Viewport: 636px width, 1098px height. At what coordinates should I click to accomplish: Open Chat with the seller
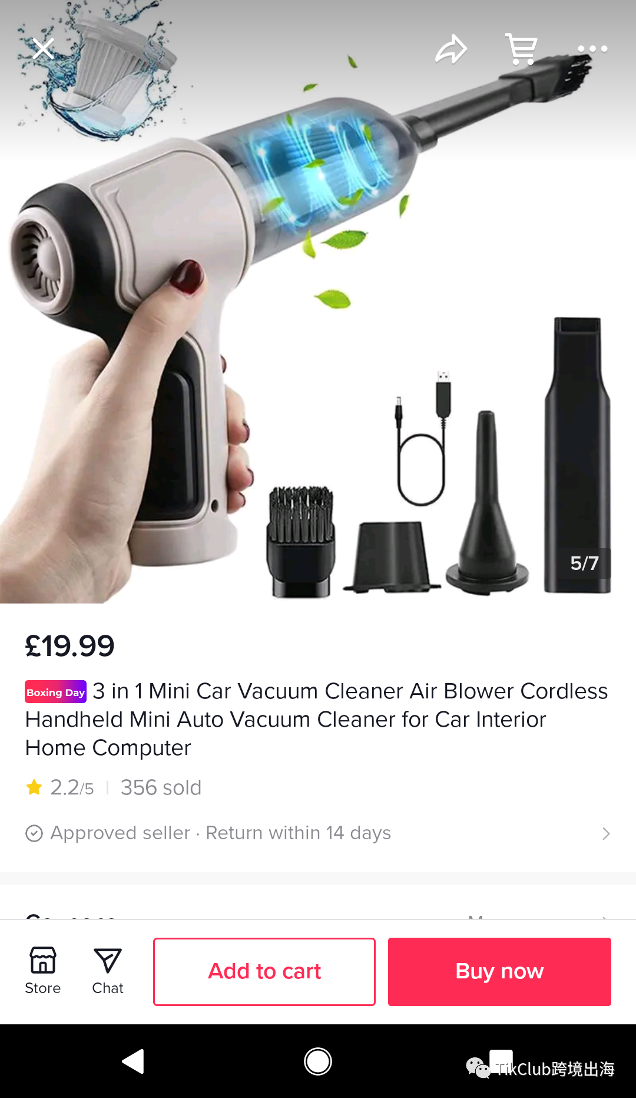tap(108, 971)
